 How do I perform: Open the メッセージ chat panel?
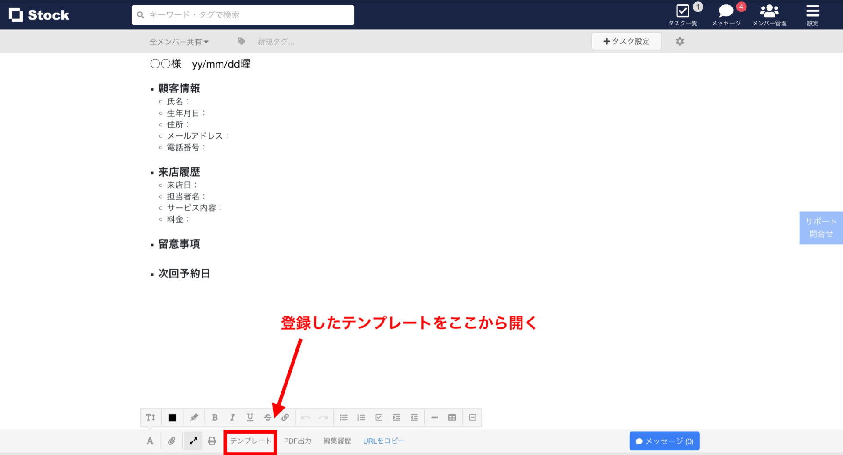[x=725, y=14]
